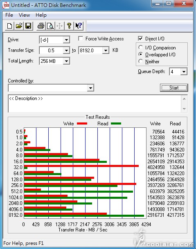Select the I/O Comparison radio button
Screen dimensions: 196x249
(x=140, y=47)
